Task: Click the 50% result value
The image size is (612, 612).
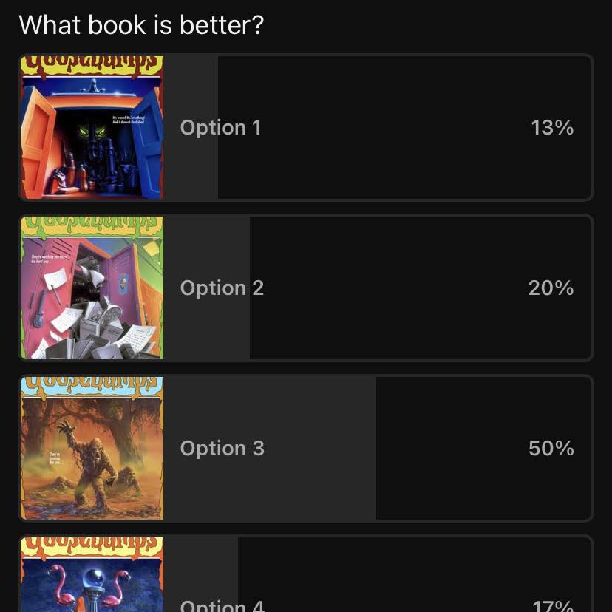Action: tap(551, 448)
